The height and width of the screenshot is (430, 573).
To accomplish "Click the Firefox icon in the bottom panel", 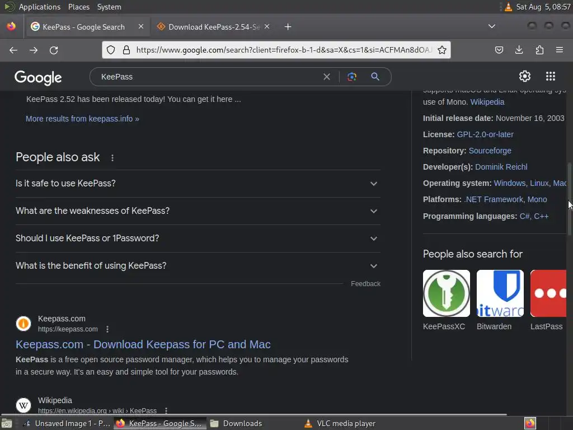I will point(530,423).
